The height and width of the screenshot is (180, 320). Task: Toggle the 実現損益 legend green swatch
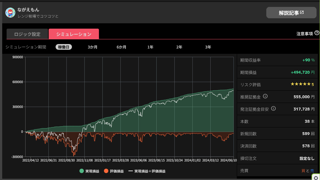tap(82, 171)
